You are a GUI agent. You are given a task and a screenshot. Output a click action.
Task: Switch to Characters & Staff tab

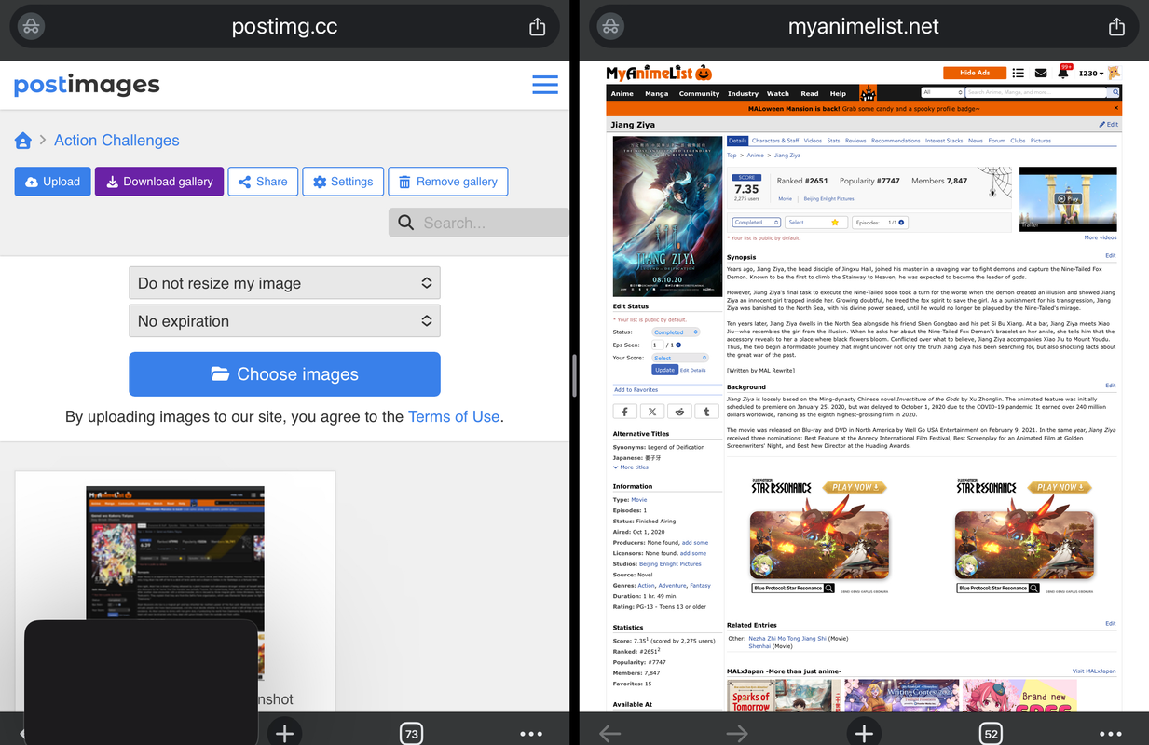[775, 141]
